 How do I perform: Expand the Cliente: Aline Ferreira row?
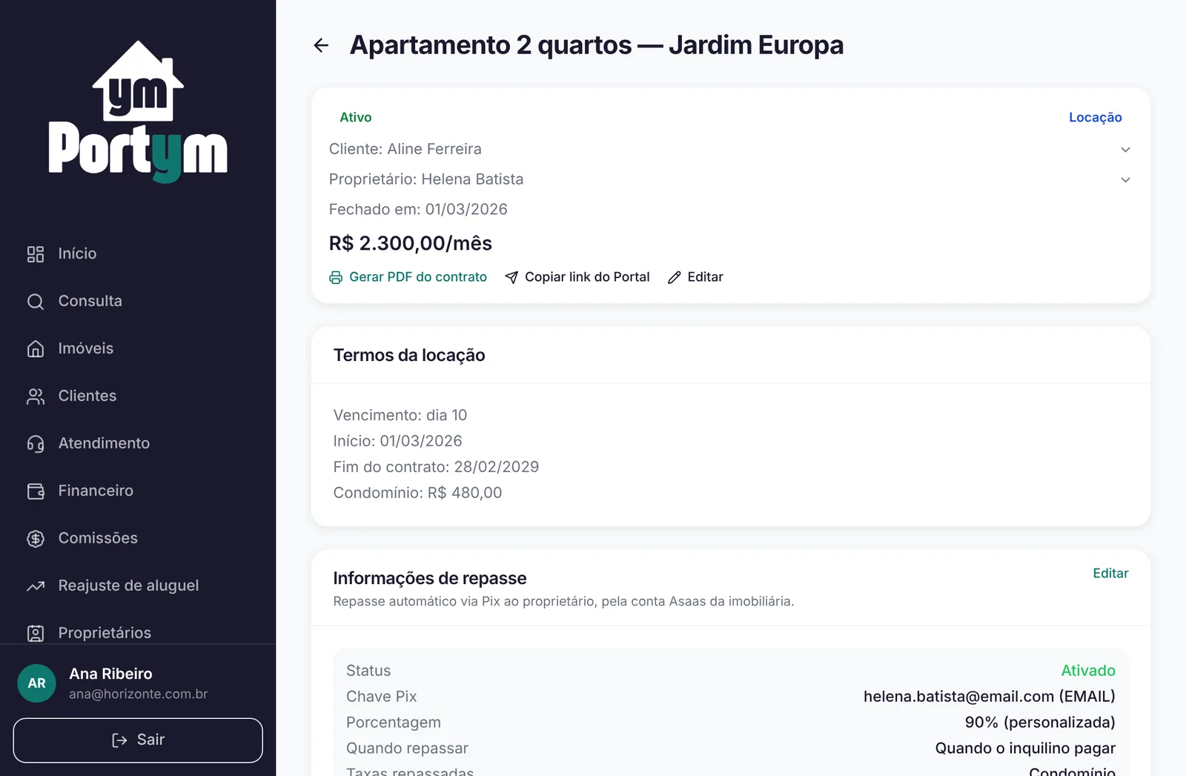(730, 149)
